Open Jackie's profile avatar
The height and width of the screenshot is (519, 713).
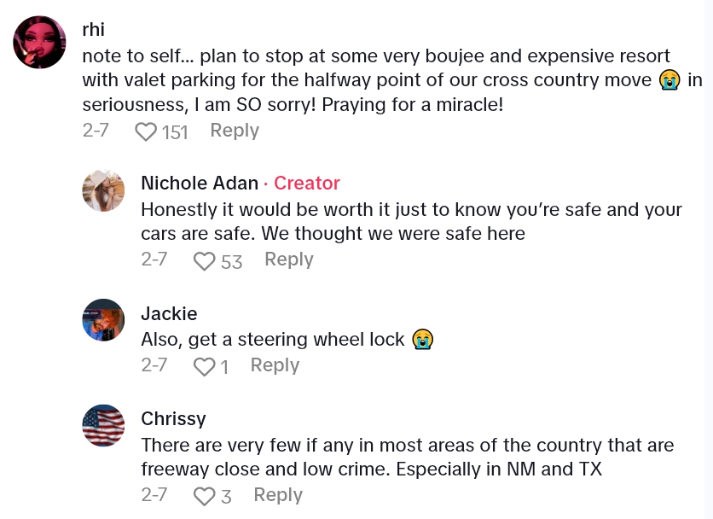tap(103, 320)
